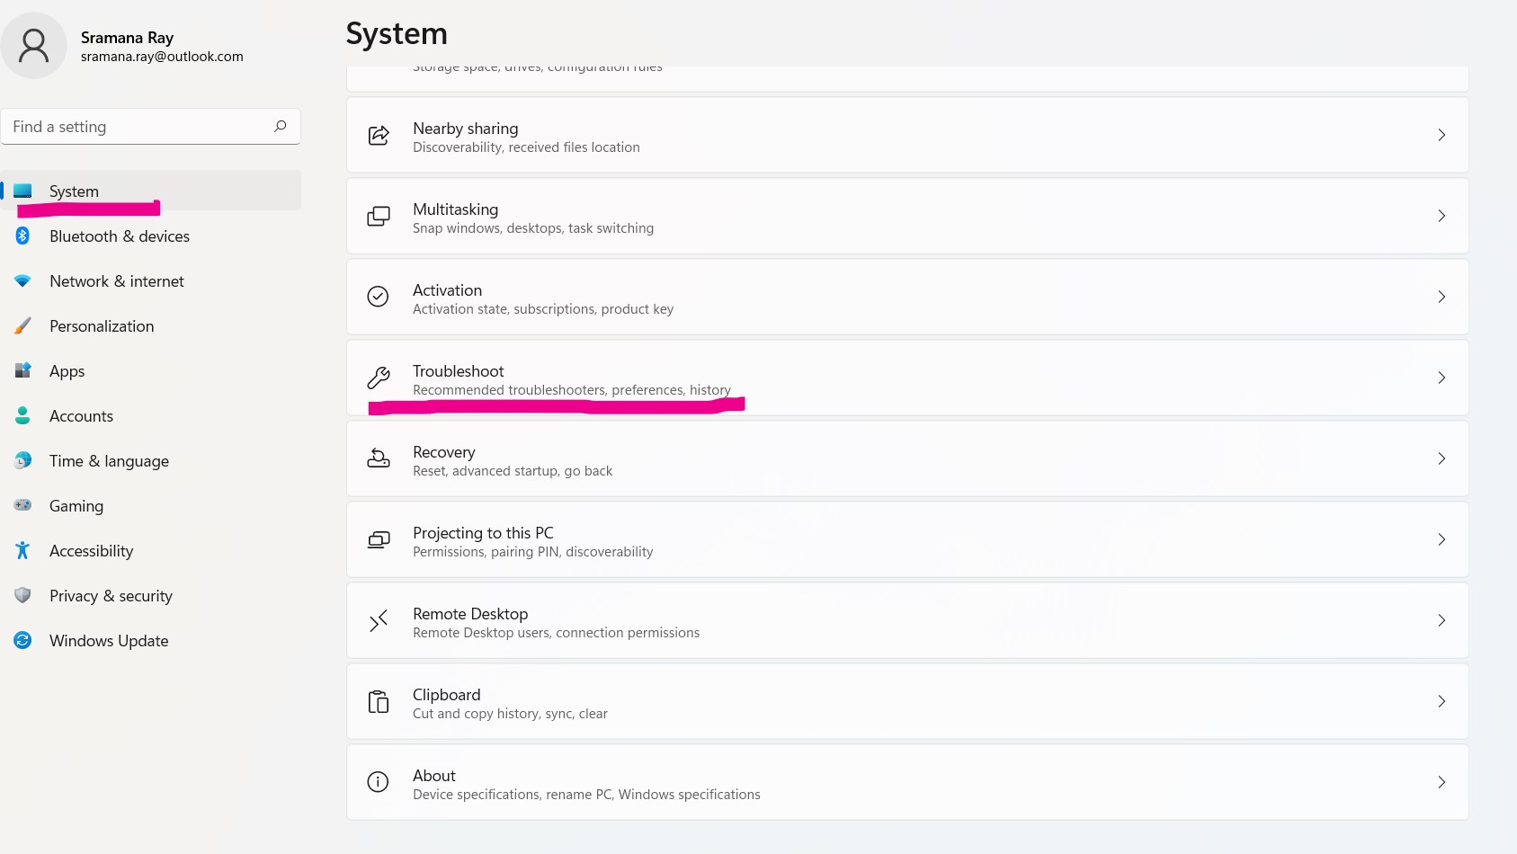Open Accounts settings via the person icon
1517x854 pixels.
[22, 416]
